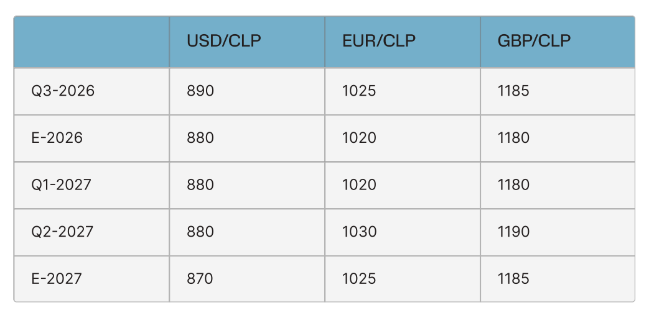Click the EUR/CLP column header
Viewport: 654px width, 323px height.
click(403, 42)
